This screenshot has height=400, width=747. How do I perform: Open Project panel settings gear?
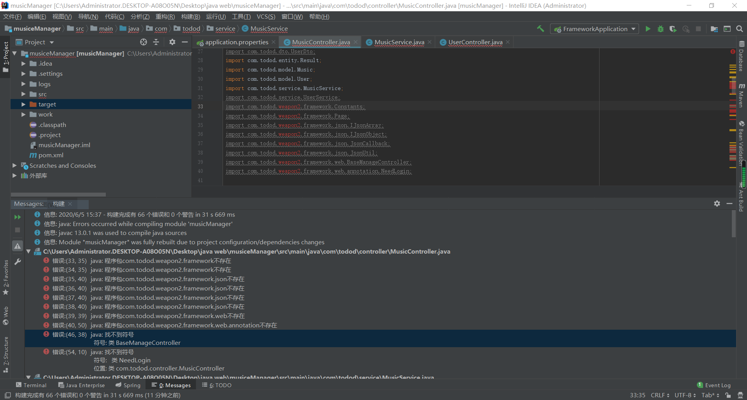point(172,42)
